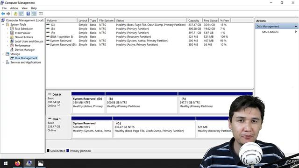
Task: Expand the Shared Folders node
Action: (7, 37)
